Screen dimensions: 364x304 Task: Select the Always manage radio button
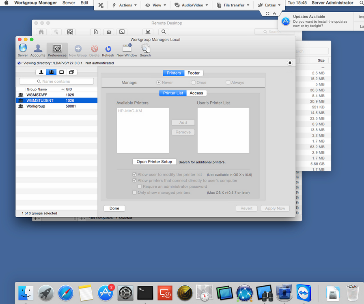[228, 82]
